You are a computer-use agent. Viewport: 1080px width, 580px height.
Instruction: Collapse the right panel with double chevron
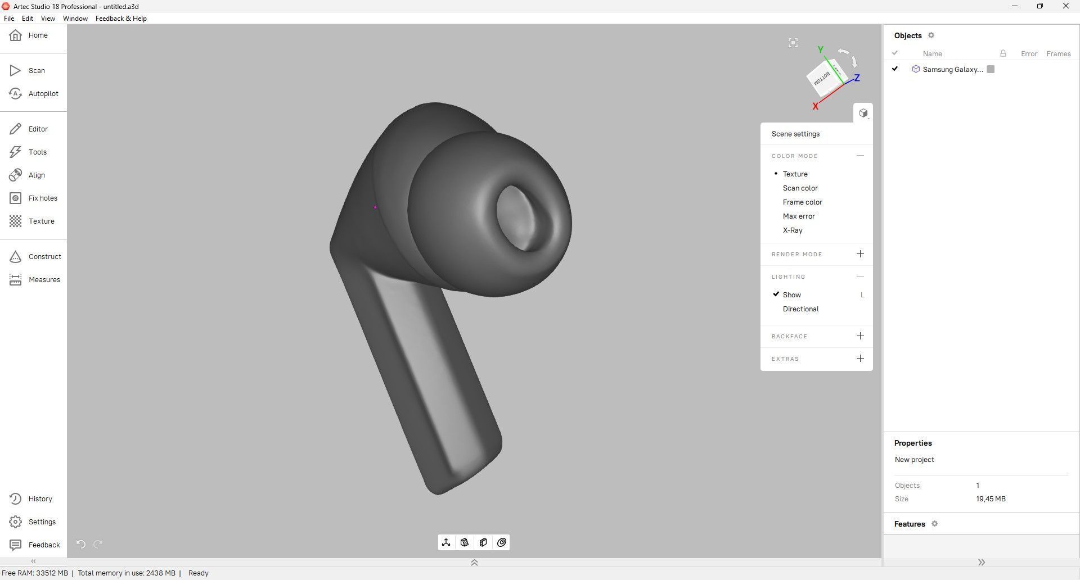tap(982, 563)
